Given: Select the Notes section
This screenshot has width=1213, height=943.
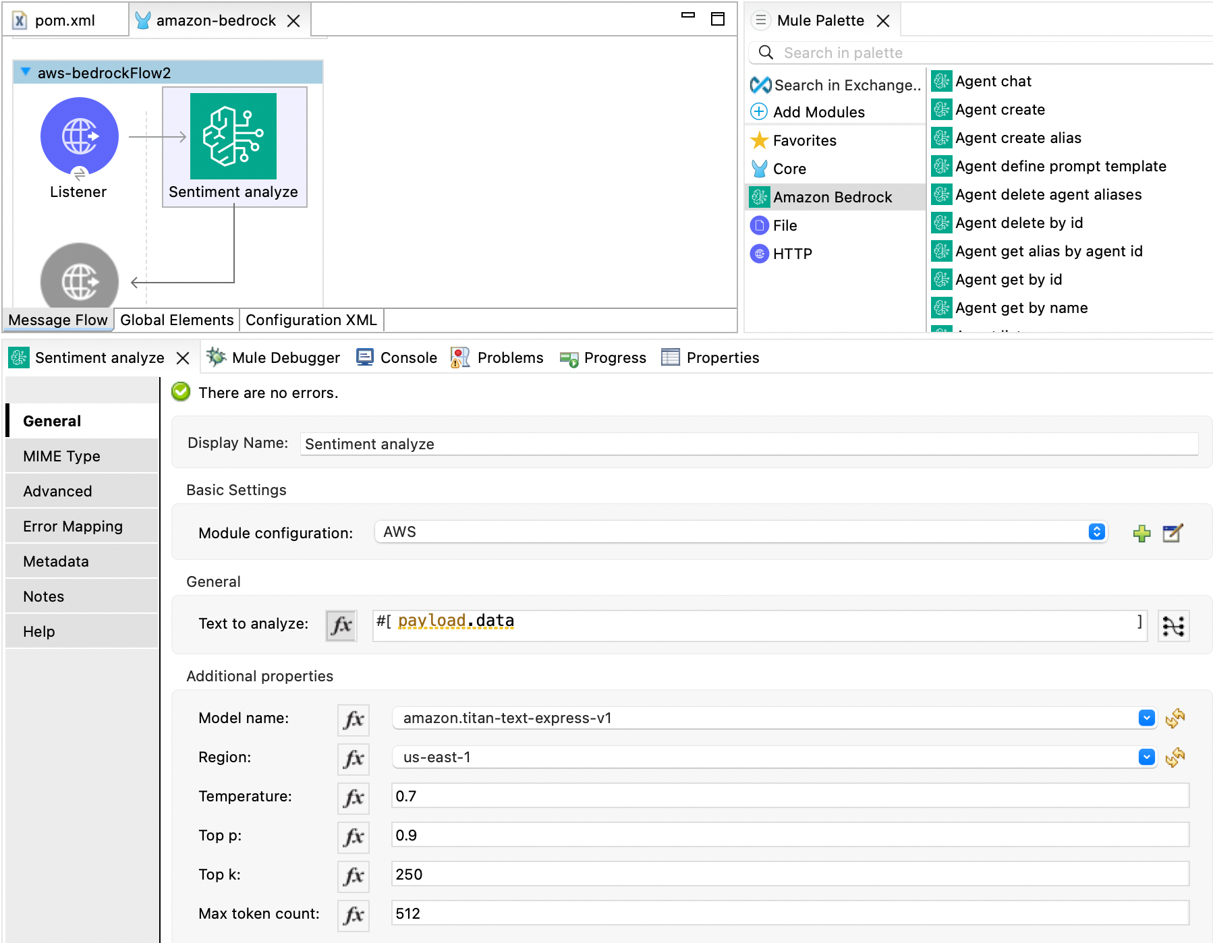Looking at the screenshot, I should (82, 596).
